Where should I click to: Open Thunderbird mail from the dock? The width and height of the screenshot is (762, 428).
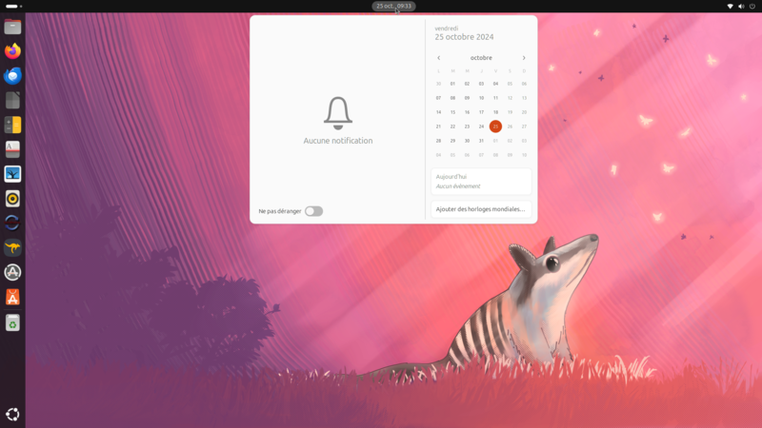[x=12, y=76]
